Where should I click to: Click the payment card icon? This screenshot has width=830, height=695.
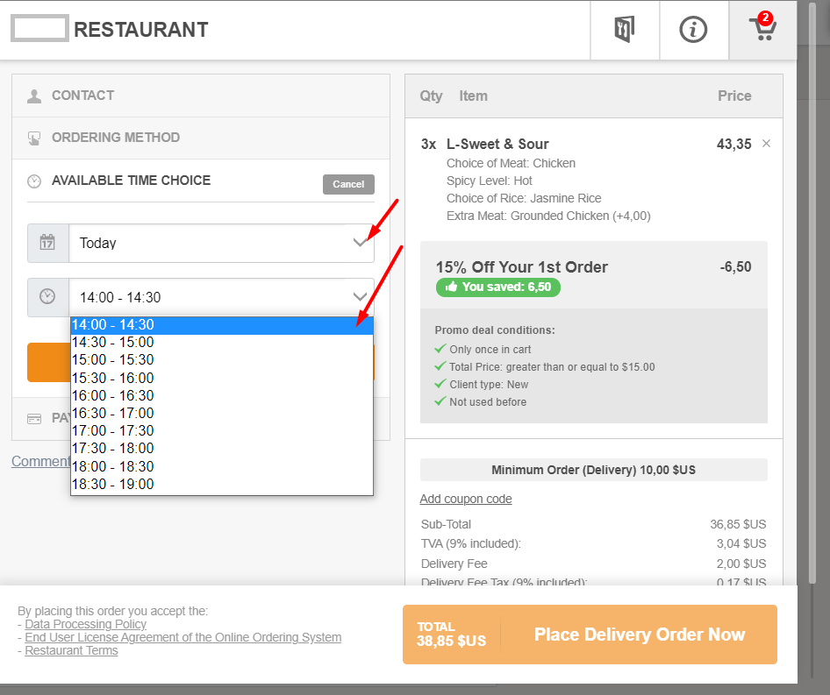[x=34, y=419]
